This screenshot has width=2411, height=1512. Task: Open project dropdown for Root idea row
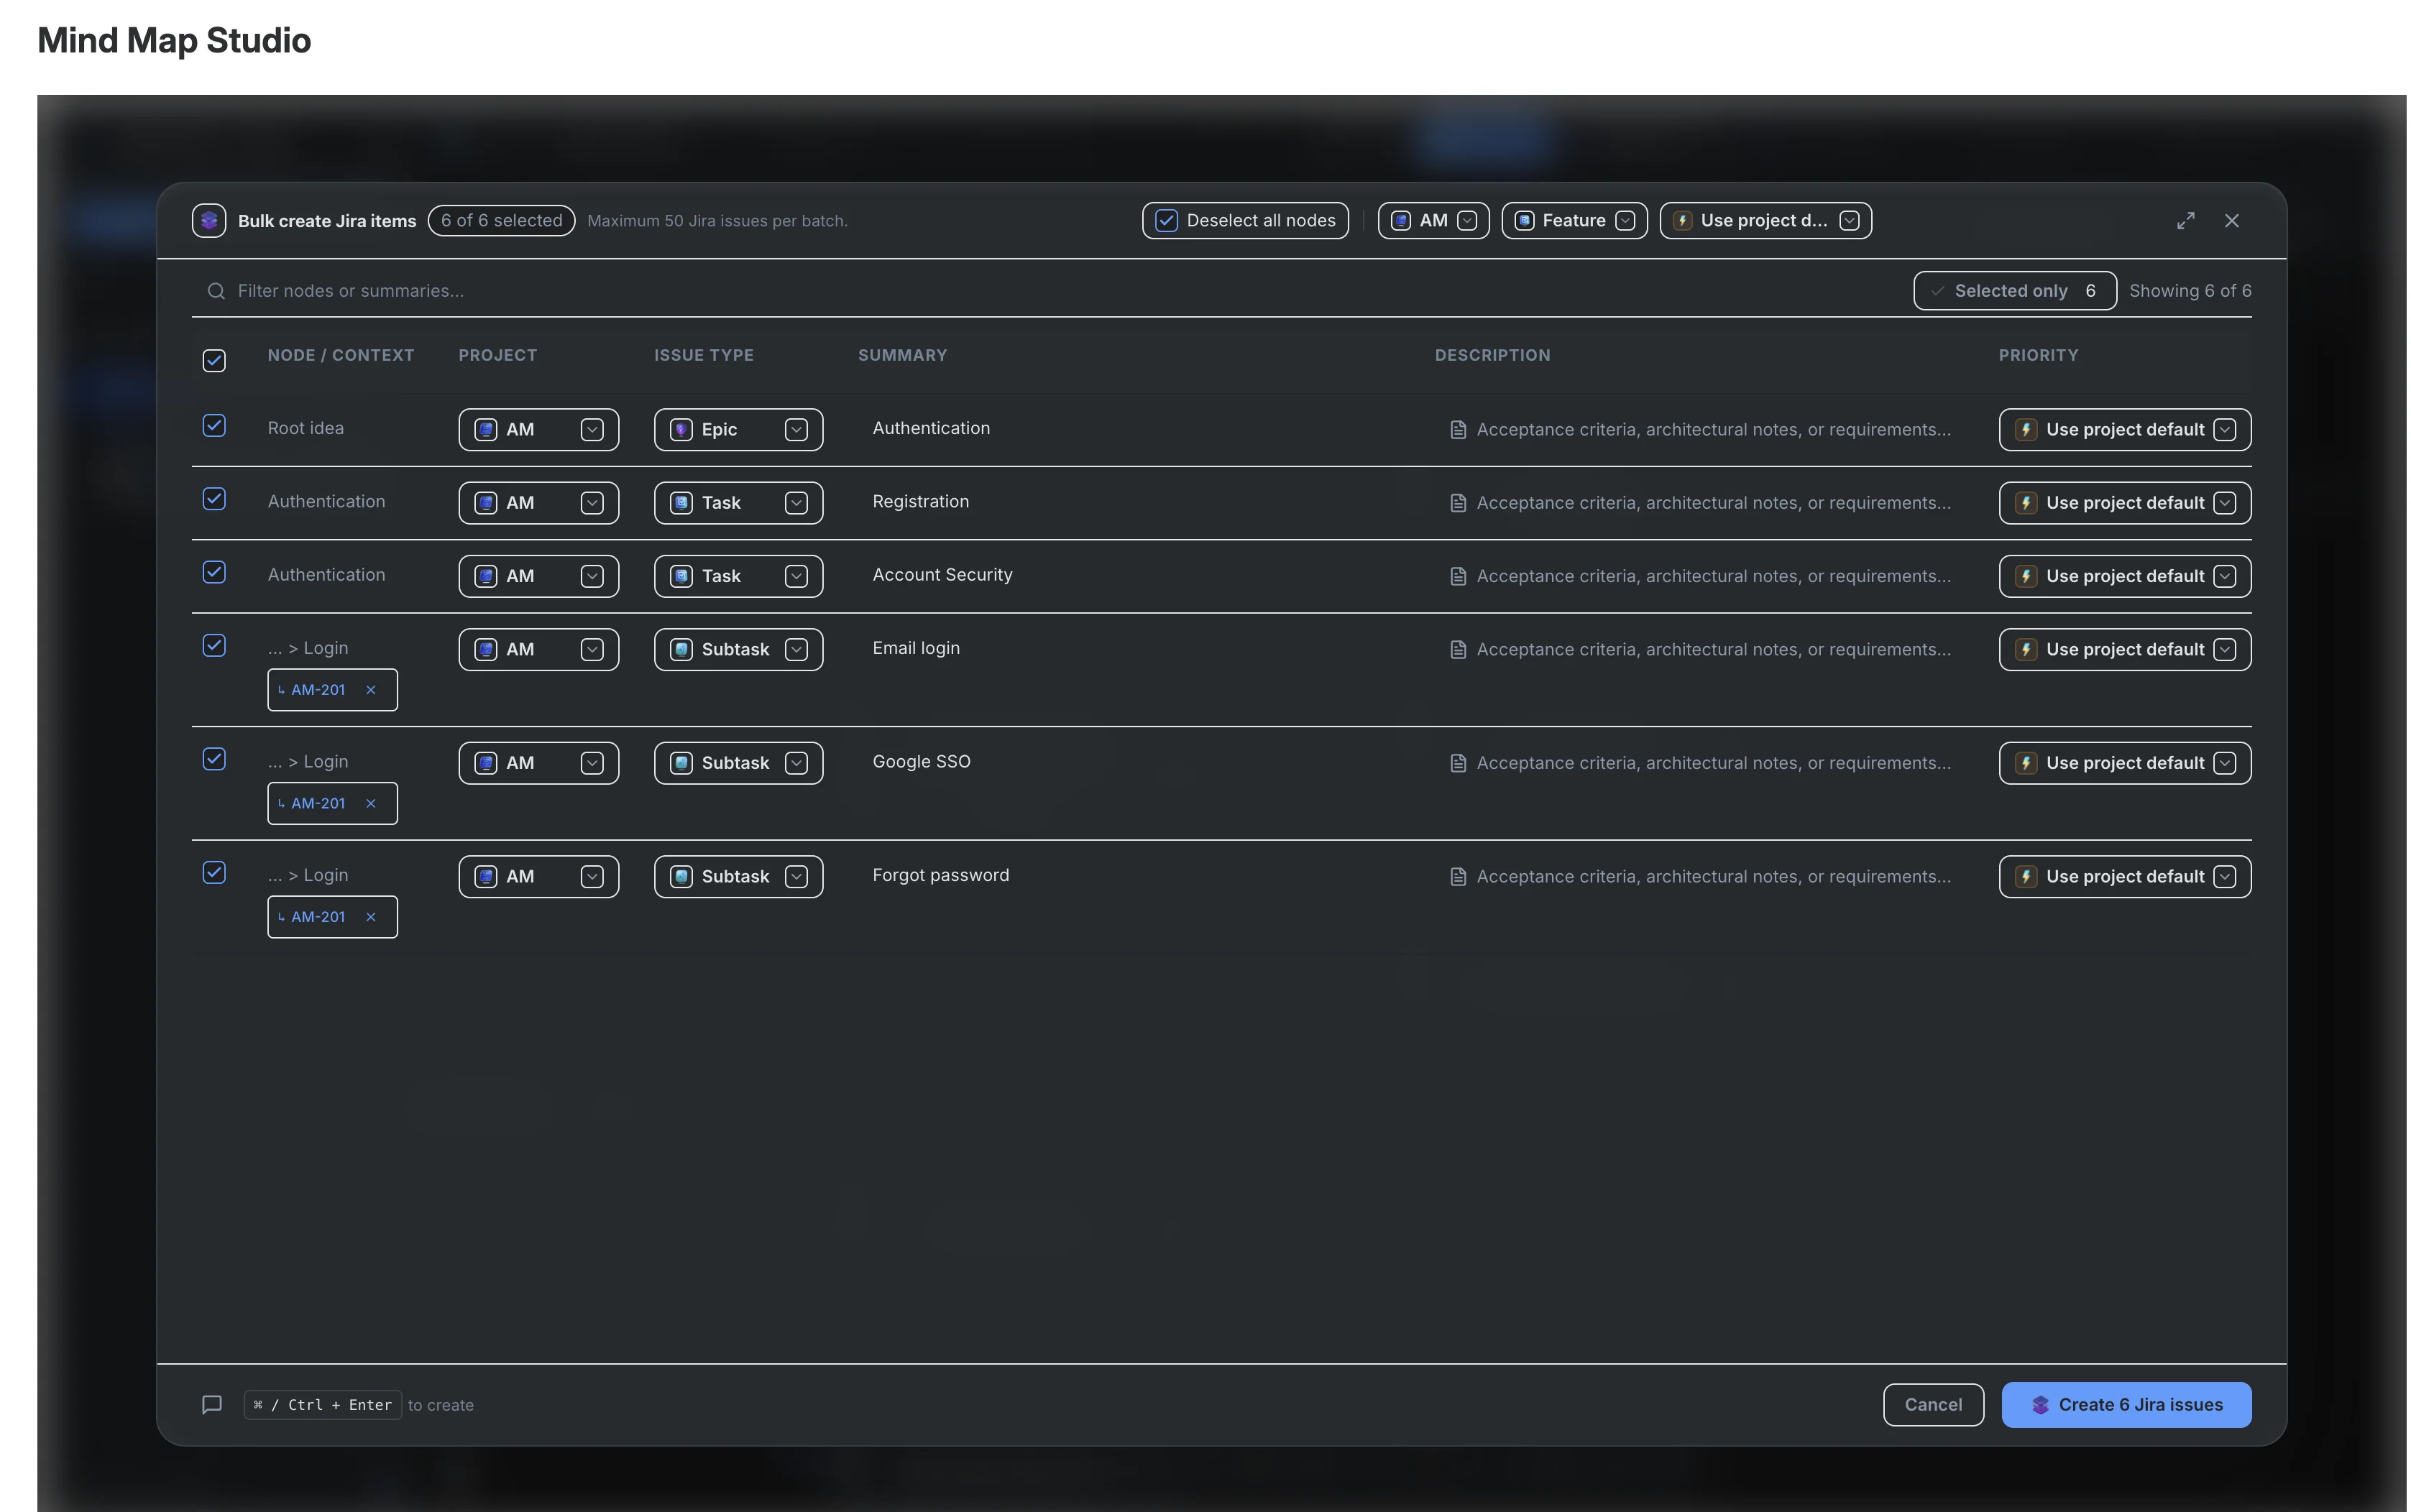[x=538, y=430]
